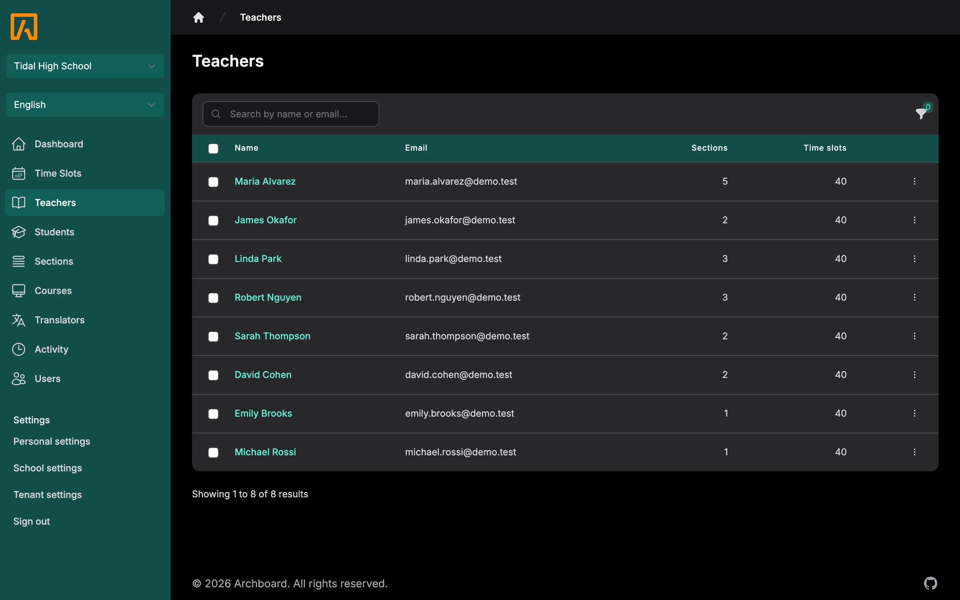Open row actions menu for James Okafor

pos(914,220)
